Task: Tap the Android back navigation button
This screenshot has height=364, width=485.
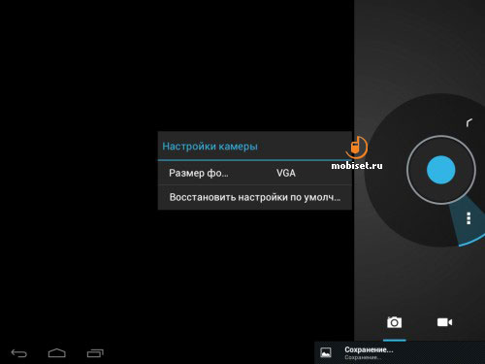Action: click(x=19, y=353)
